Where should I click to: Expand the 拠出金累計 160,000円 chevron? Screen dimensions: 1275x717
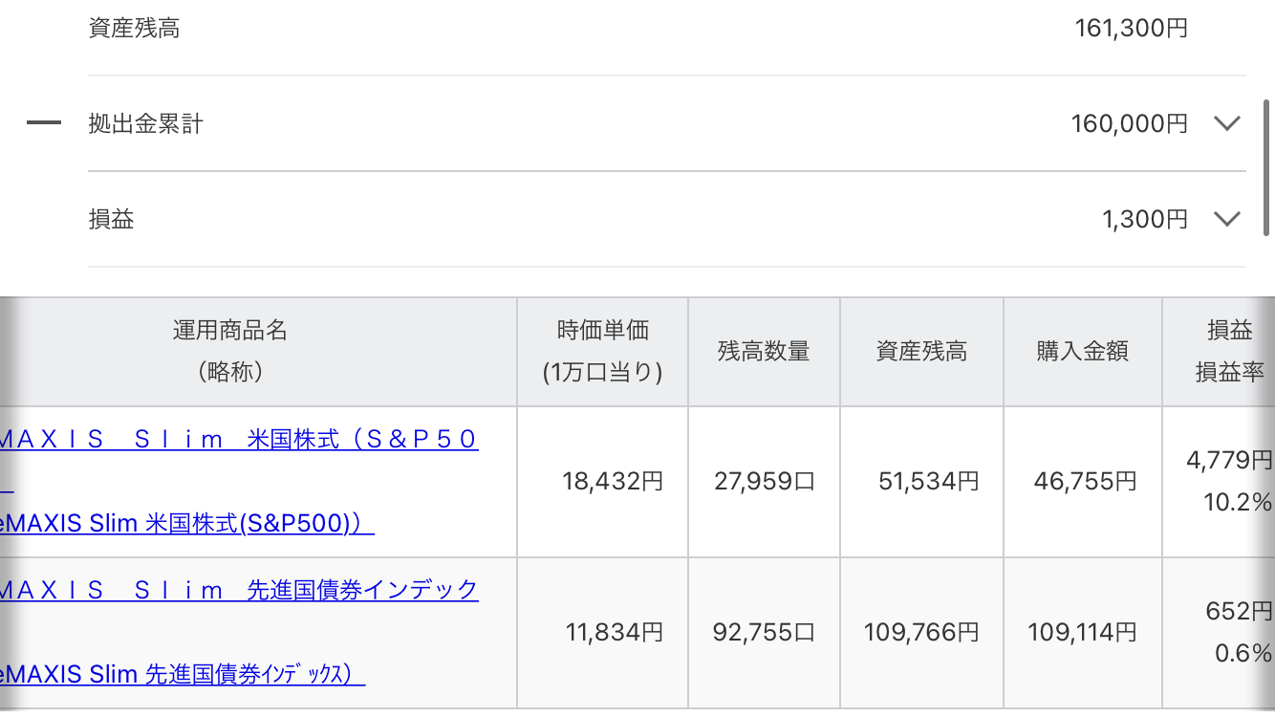click(1226, 123)
